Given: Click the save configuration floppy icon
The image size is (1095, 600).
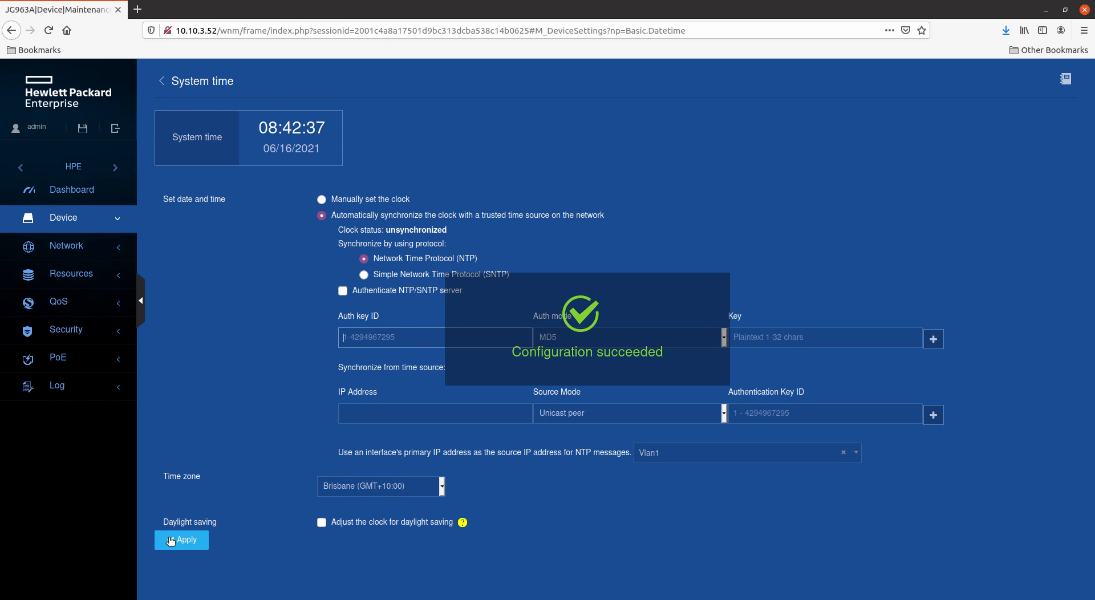Looking at the screenshot, I should coord(83,128).
